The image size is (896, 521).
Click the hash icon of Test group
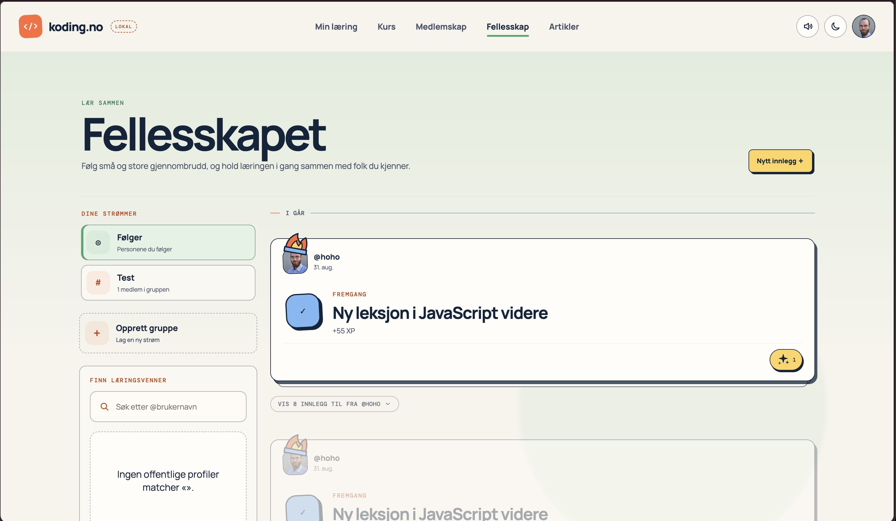[98, 283]
